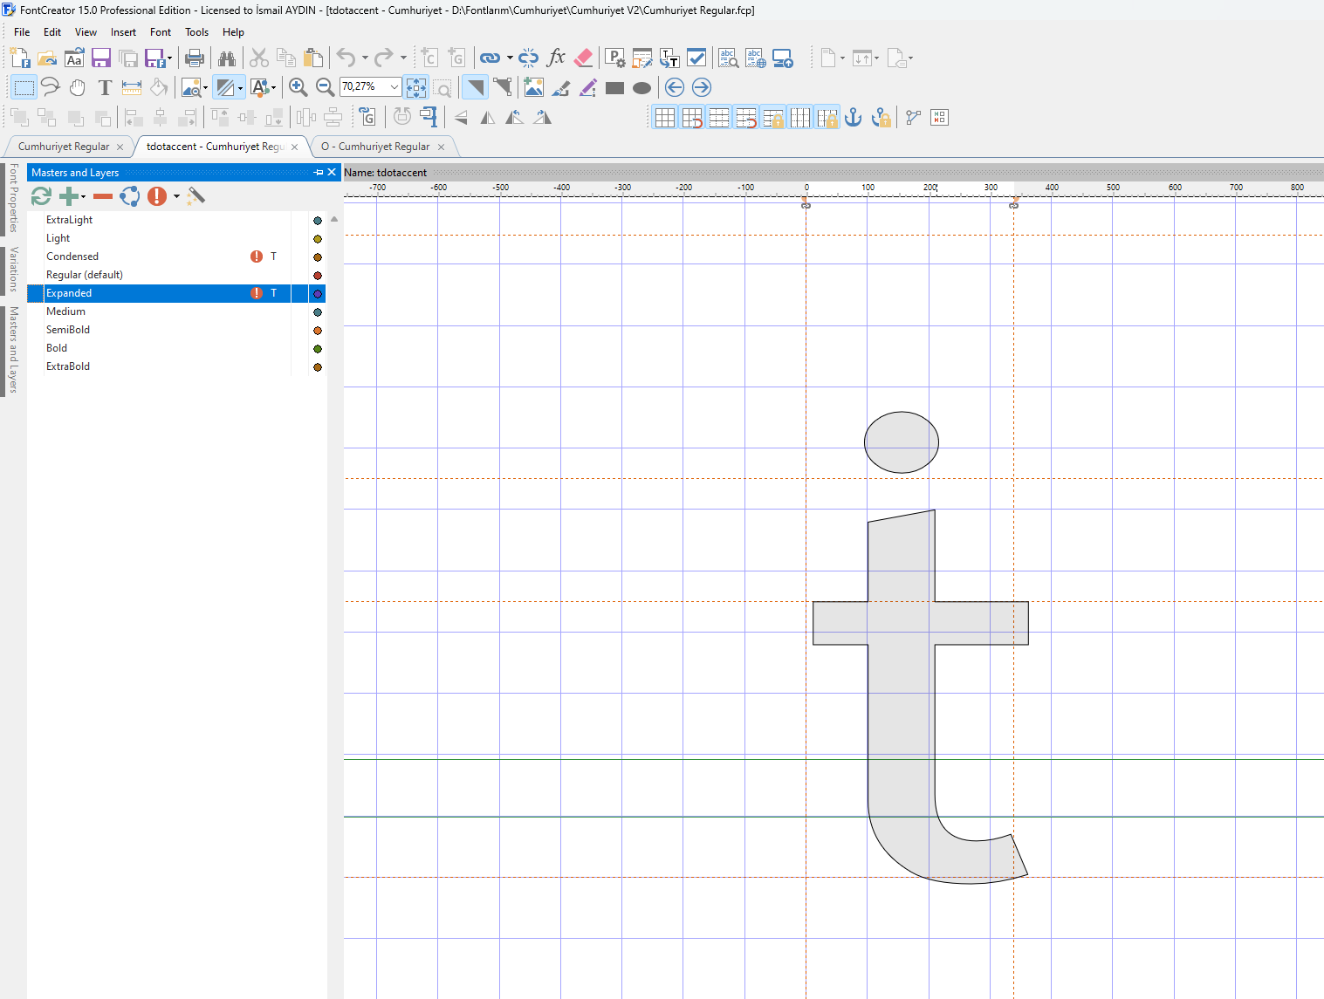Toggle the contour fill triangle mode
The image size is (1324, 999).
475,87
